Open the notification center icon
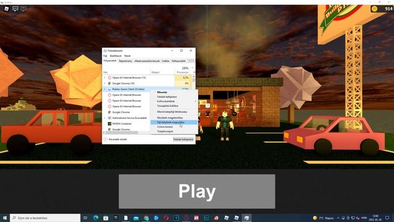 pyautogui.click(x=387, y=218)
